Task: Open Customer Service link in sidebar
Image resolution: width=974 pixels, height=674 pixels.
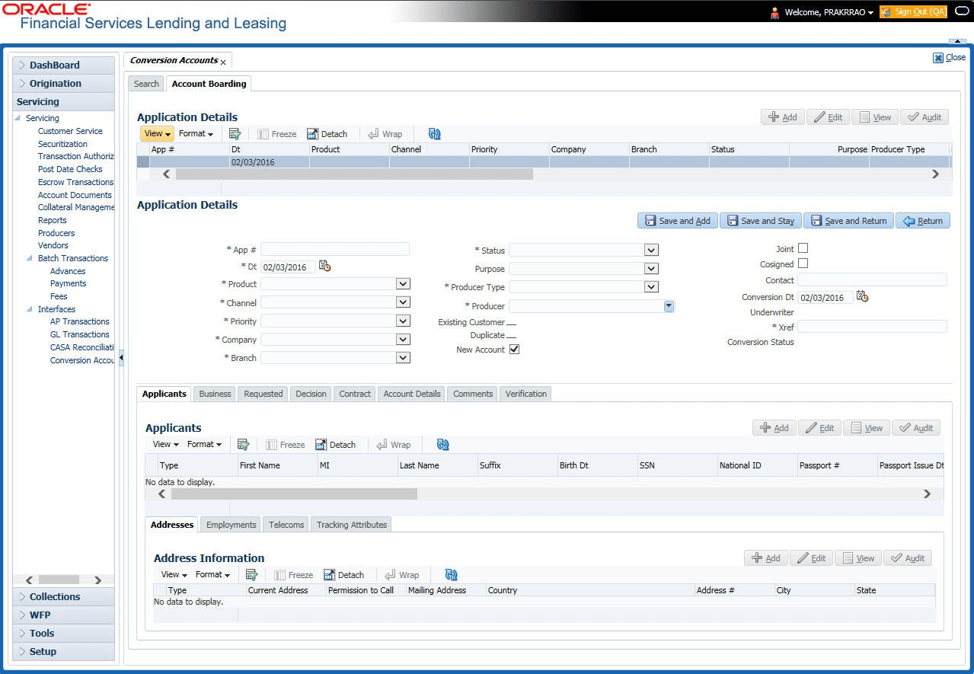Action: (x=70, y=131)
